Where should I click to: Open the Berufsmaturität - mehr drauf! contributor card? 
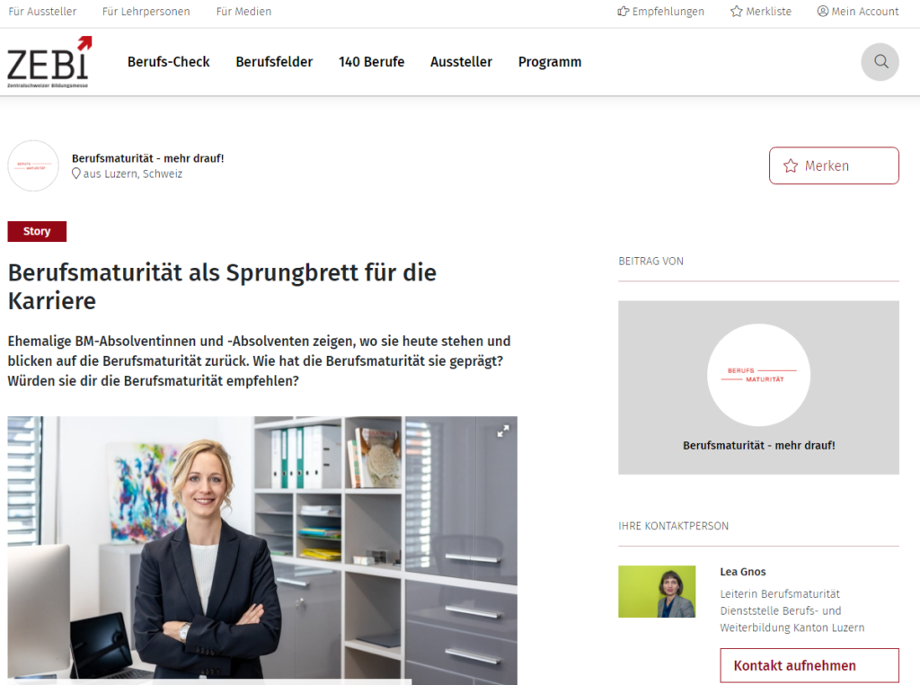(x=758, y=387)
